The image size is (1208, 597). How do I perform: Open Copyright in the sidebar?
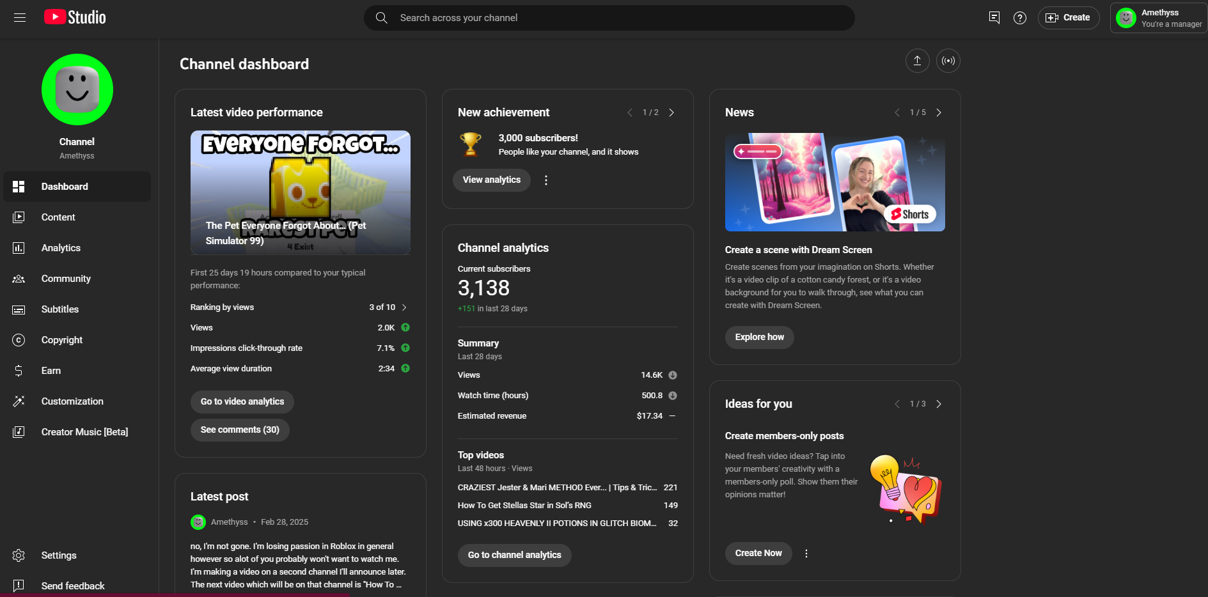(77, 340)
